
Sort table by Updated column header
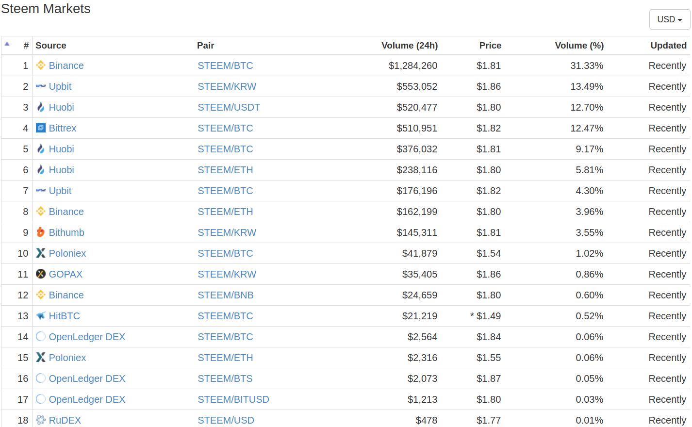[668, 46]
